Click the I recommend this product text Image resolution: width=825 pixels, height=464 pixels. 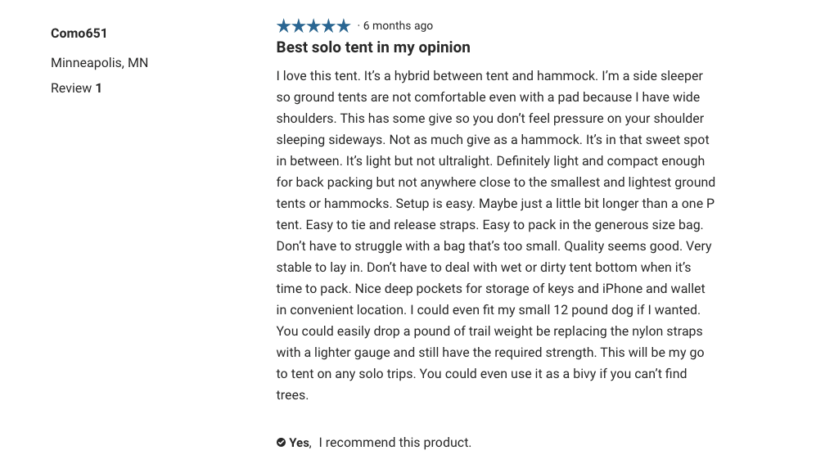[x=395, y=443]
